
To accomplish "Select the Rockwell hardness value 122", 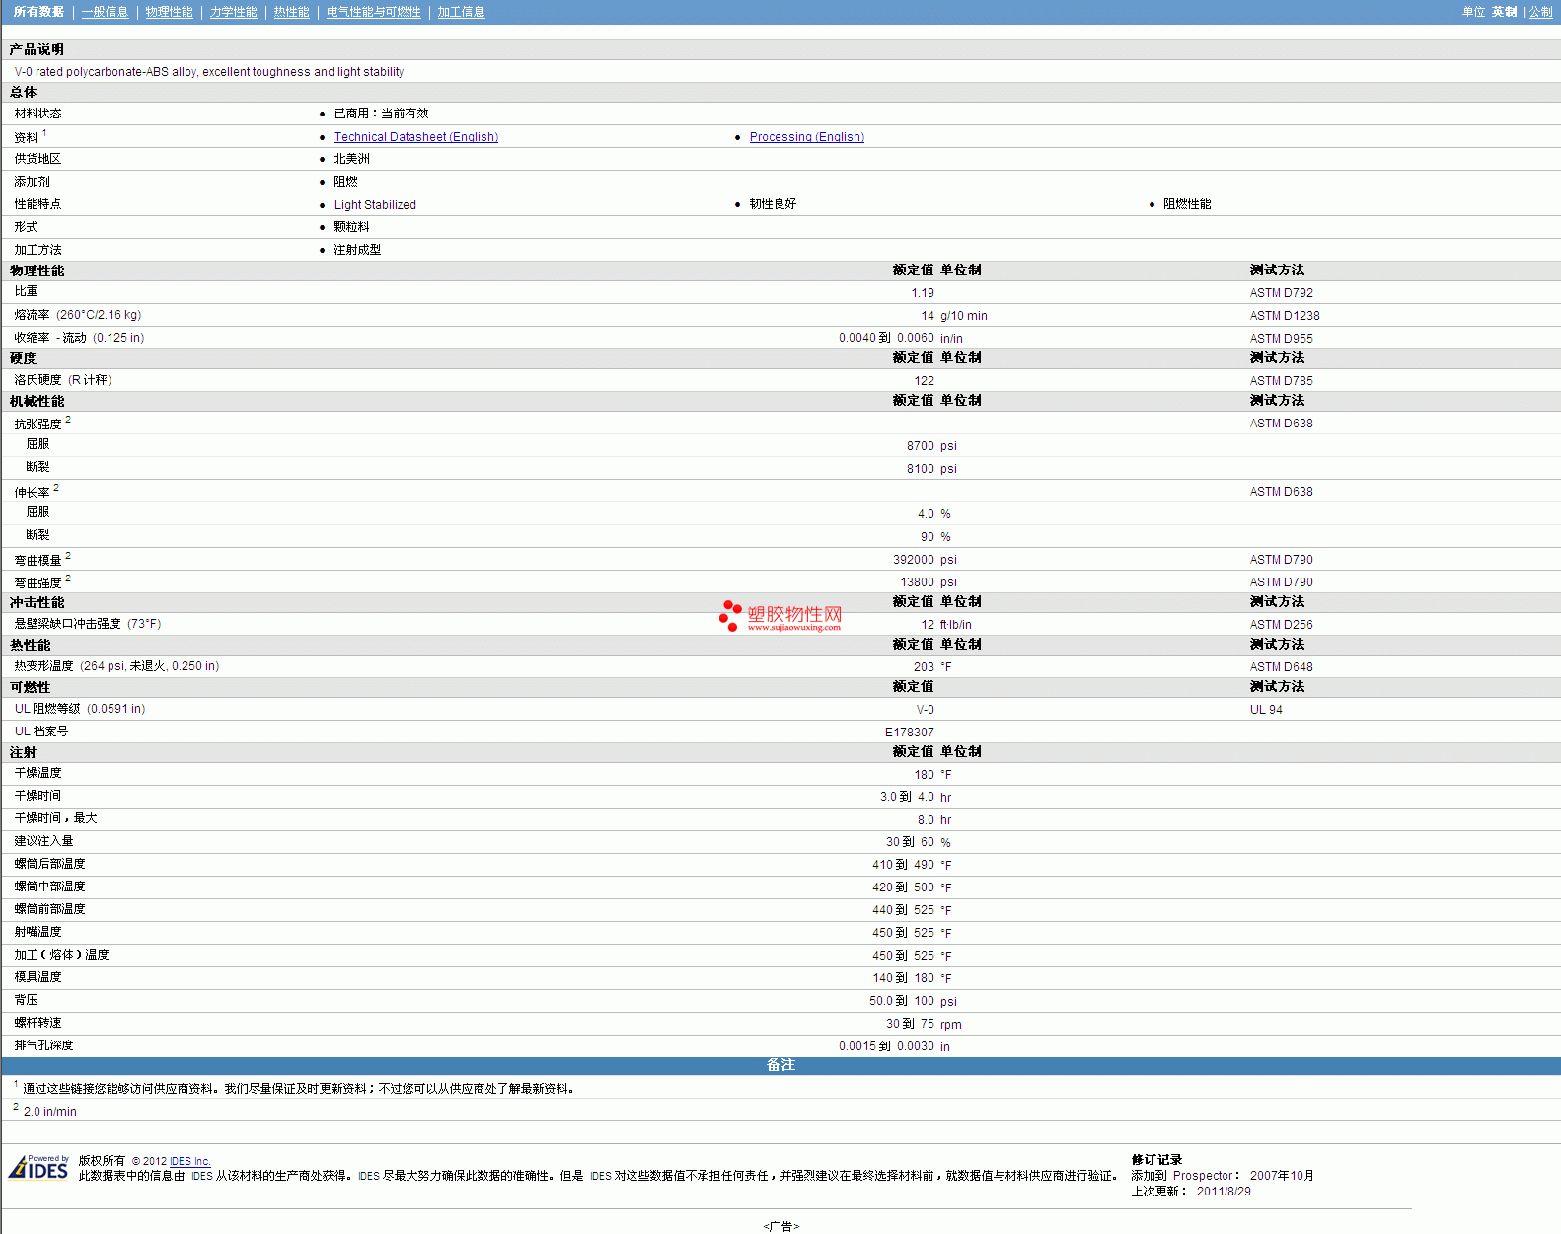I will coord(924,381).
